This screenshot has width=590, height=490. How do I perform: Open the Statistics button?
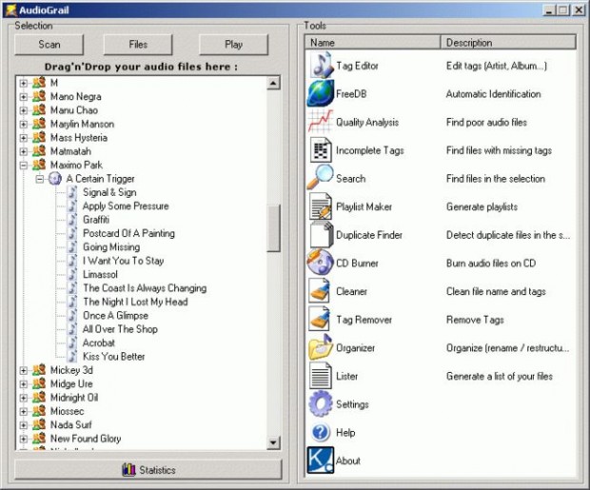point(148,470)
